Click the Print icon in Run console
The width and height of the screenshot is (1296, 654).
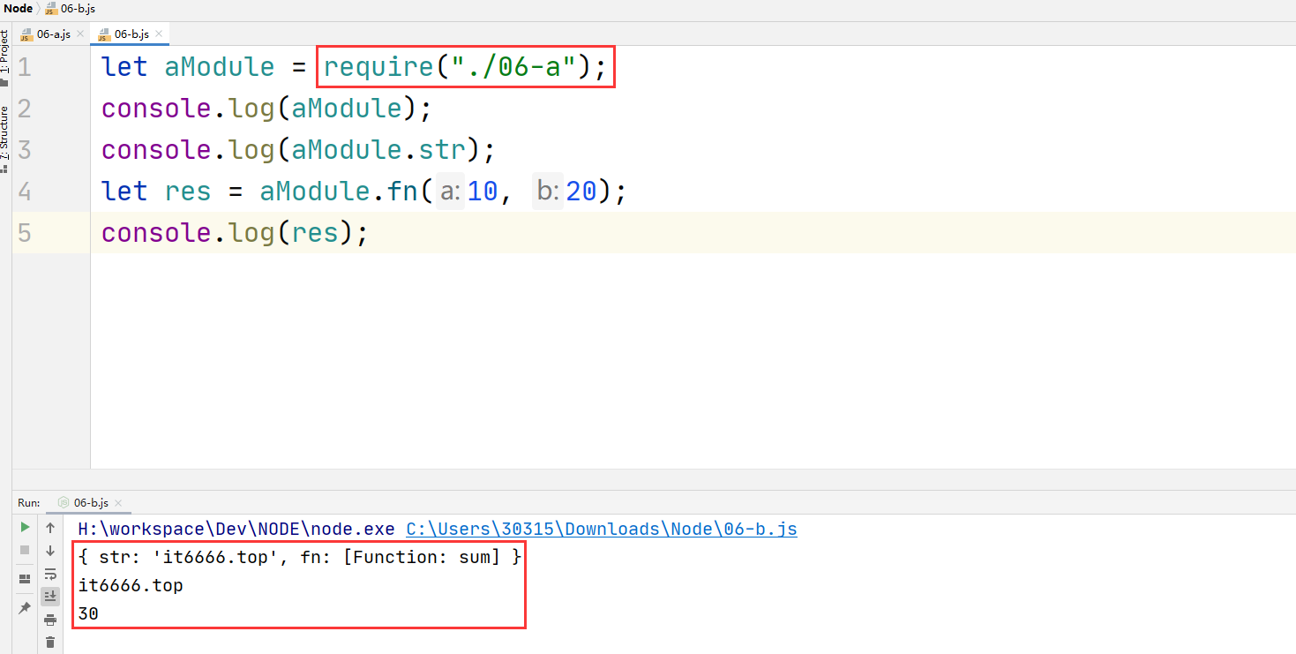point(50,620)
